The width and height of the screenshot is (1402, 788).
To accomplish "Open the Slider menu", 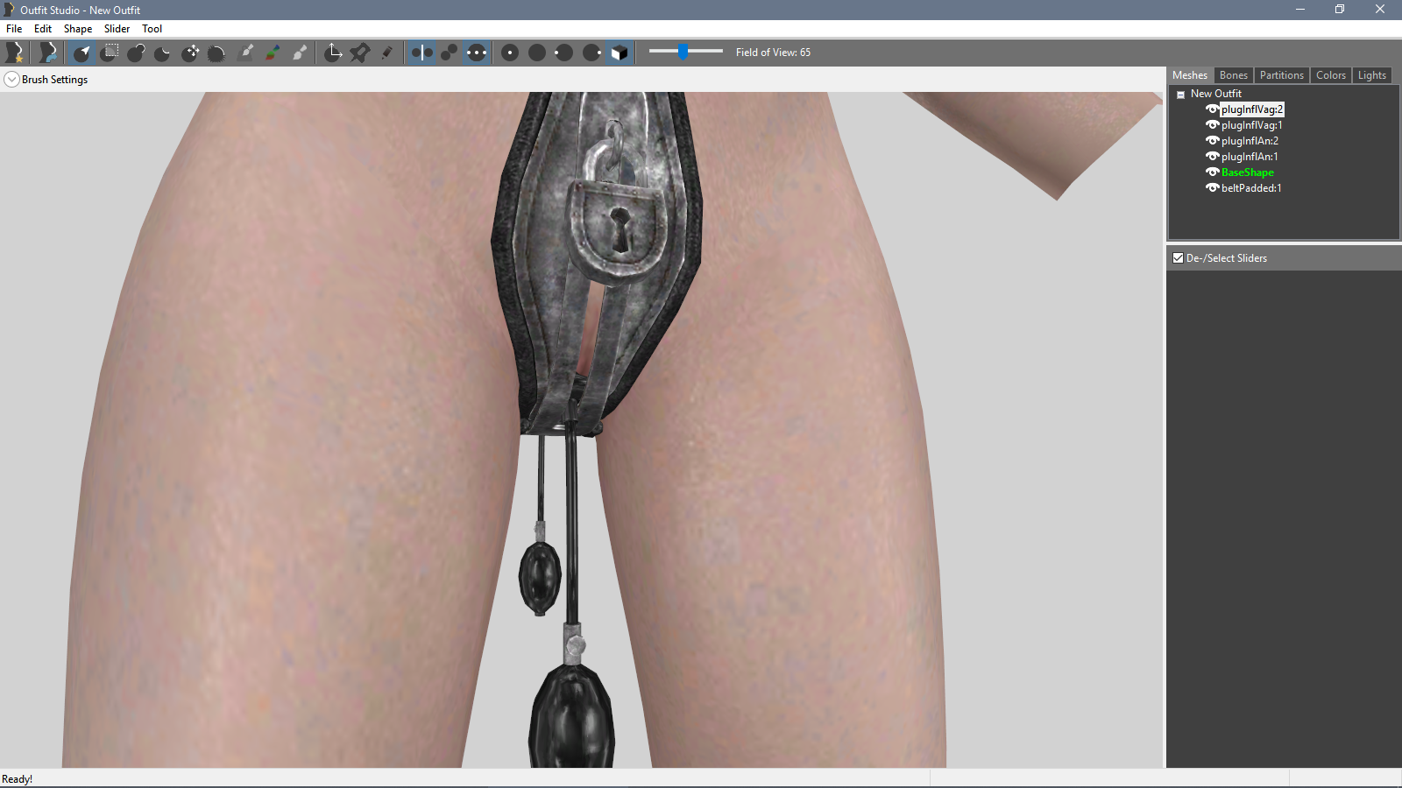I will pos(117,29).
